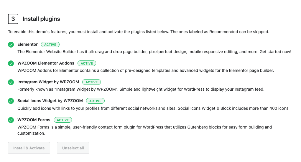Click the Unselect all button
Image resolution: width=301 pixels, height=162 pixels.
tap(73, 148)
